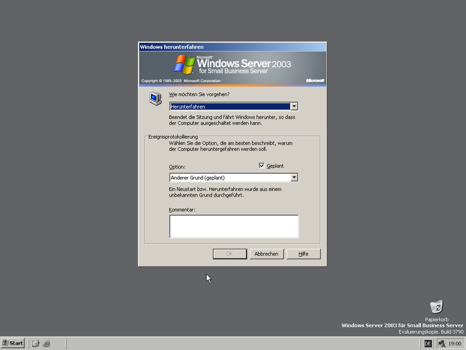
Task: Click inside the Kommentar text box
Action: (233, 226)
